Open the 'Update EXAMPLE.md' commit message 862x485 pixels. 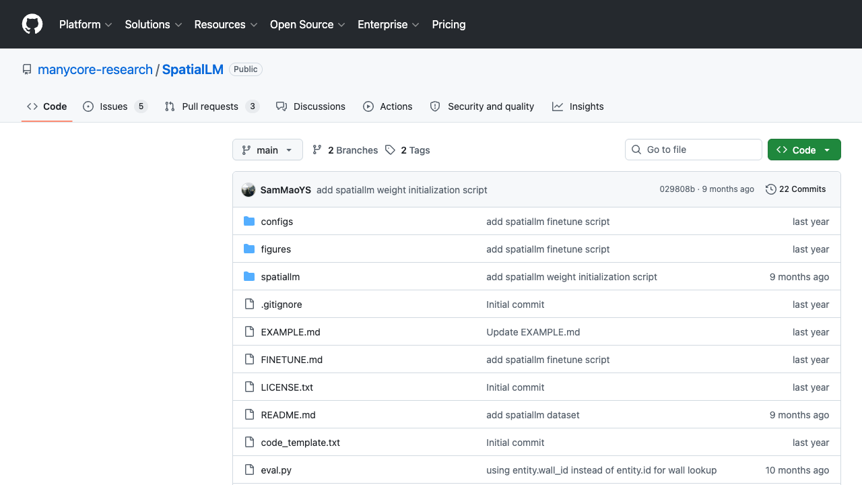click(x=533, y=332)
